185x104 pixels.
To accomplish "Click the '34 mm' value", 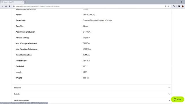I will [85, 26].
